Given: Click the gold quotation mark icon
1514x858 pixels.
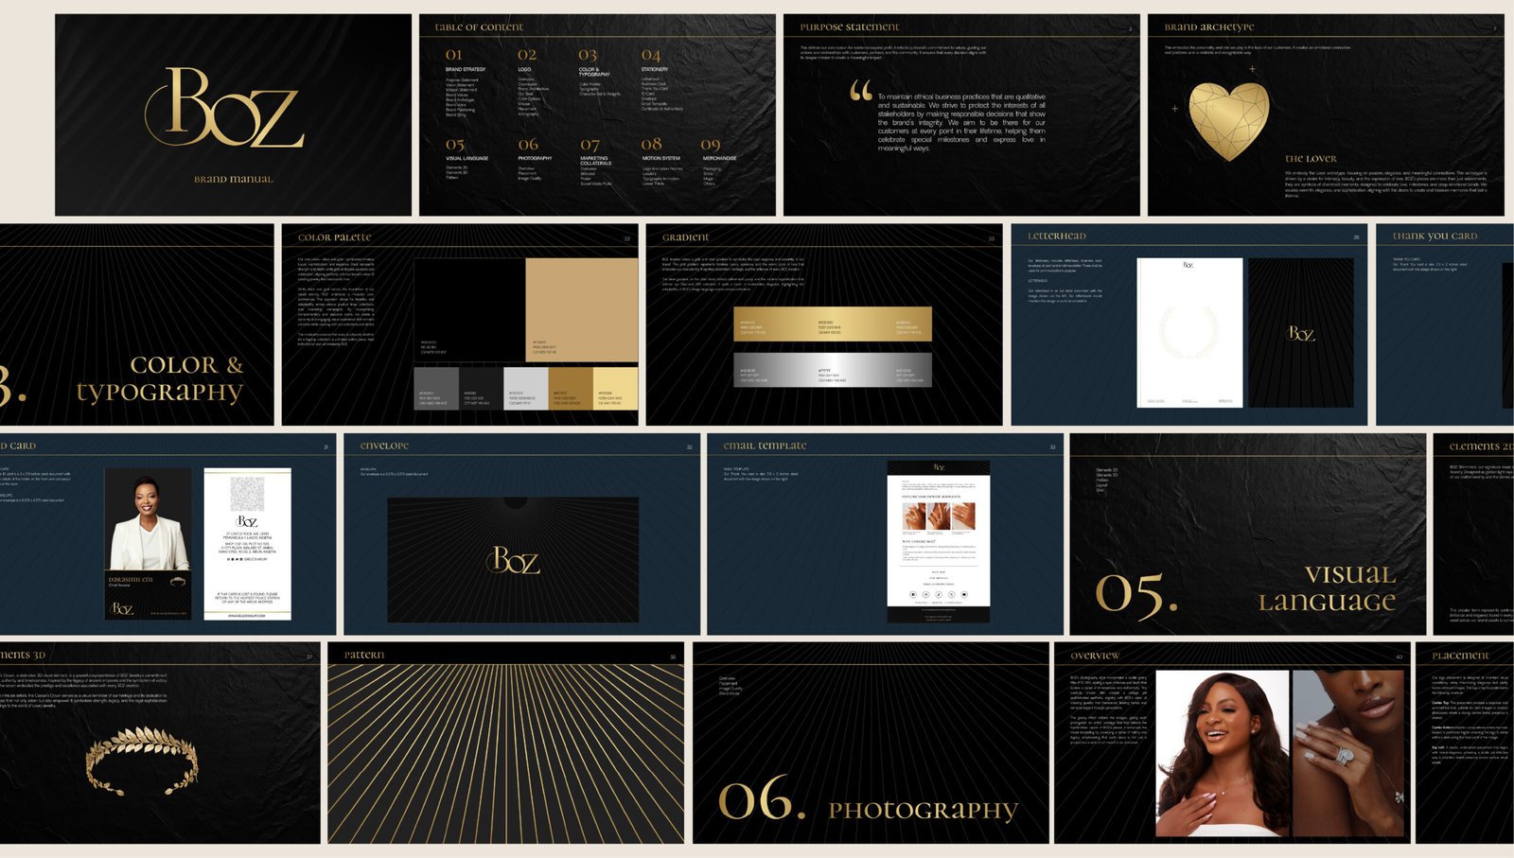Looking at the screenshot, I should coord(860,91).
